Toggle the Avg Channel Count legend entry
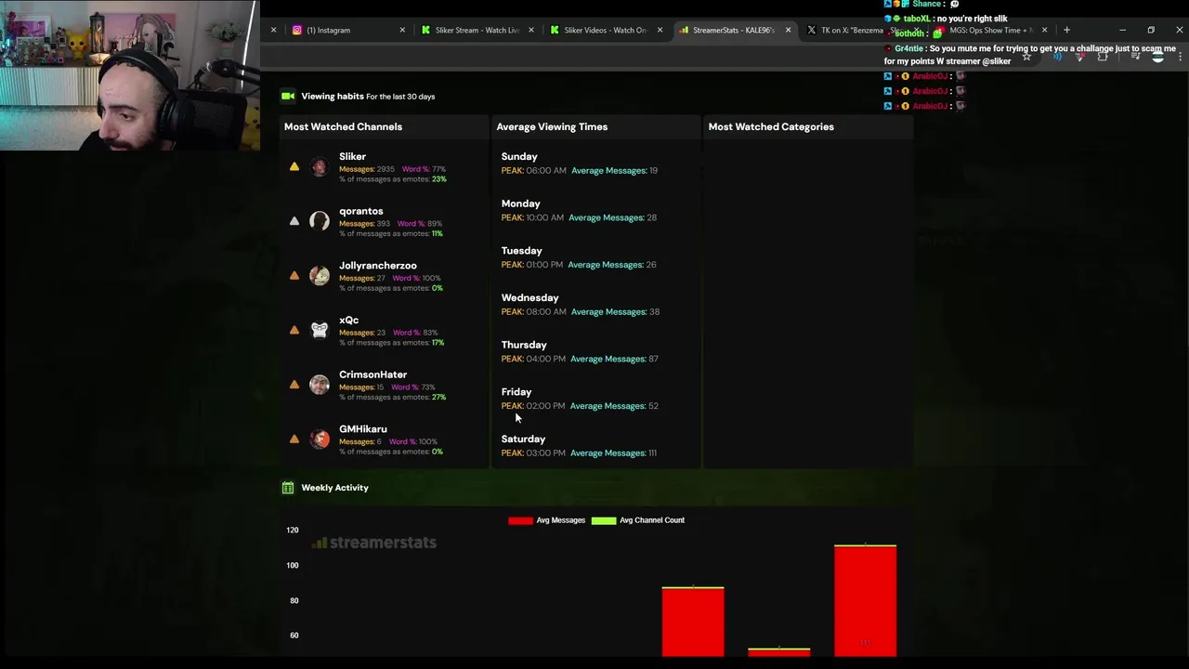This screenshot has height=669, width=1189. click(638, 520)
